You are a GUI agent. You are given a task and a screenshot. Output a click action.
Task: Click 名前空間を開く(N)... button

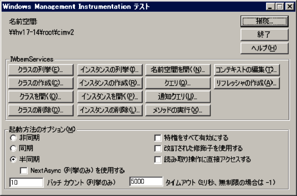coord(178,70)
